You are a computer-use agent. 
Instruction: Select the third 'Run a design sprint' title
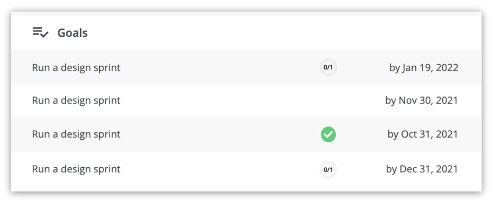(76, 134)
